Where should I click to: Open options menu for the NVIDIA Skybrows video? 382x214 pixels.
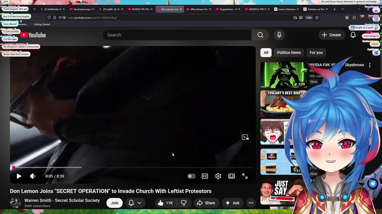pos(370,65)
